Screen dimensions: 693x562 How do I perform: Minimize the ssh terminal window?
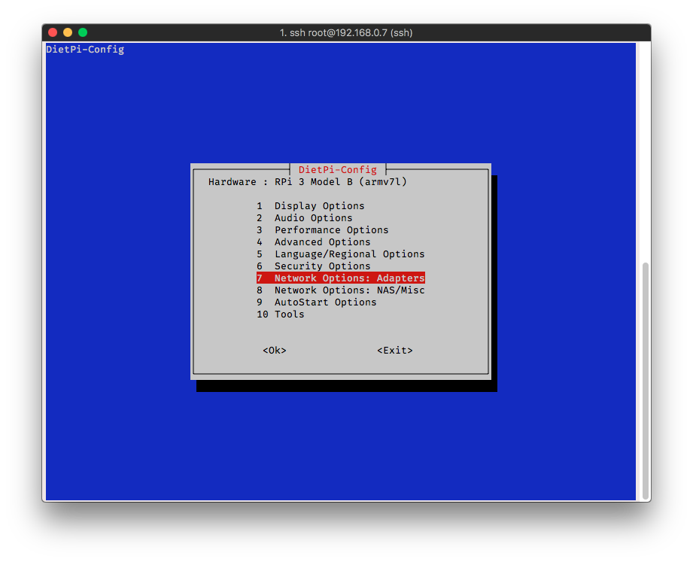click(x=68, y=32)
